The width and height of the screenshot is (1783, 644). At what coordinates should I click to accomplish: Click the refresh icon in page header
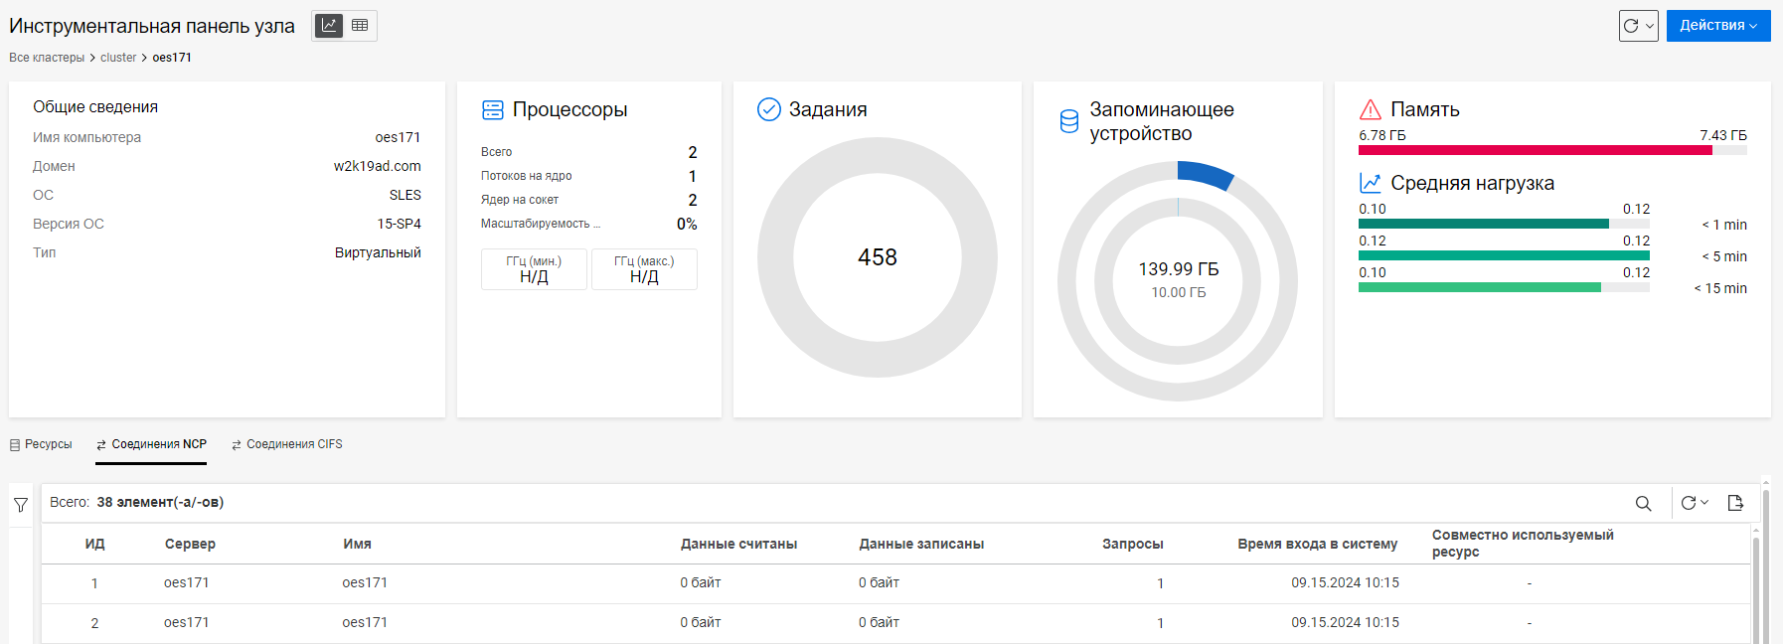1631,26
